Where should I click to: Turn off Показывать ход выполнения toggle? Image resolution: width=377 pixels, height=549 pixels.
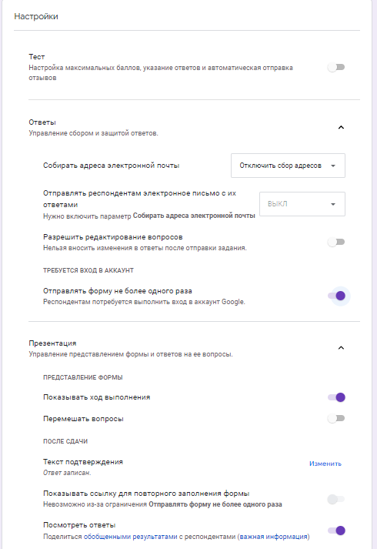point(336,397)
